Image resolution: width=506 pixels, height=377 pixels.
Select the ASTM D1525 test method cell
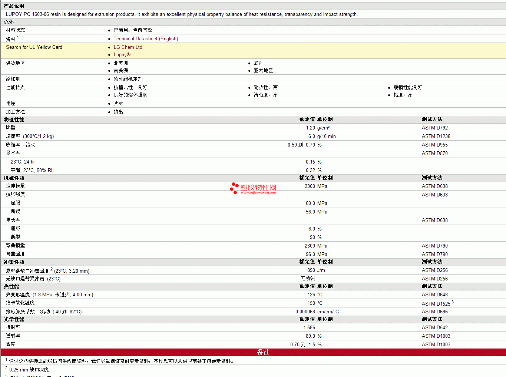[437, 303]
